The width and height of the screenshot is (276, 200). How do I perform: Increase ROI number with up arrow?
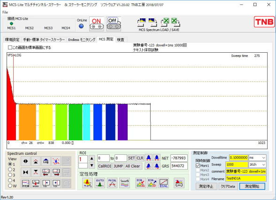click(x=92, y=158)
